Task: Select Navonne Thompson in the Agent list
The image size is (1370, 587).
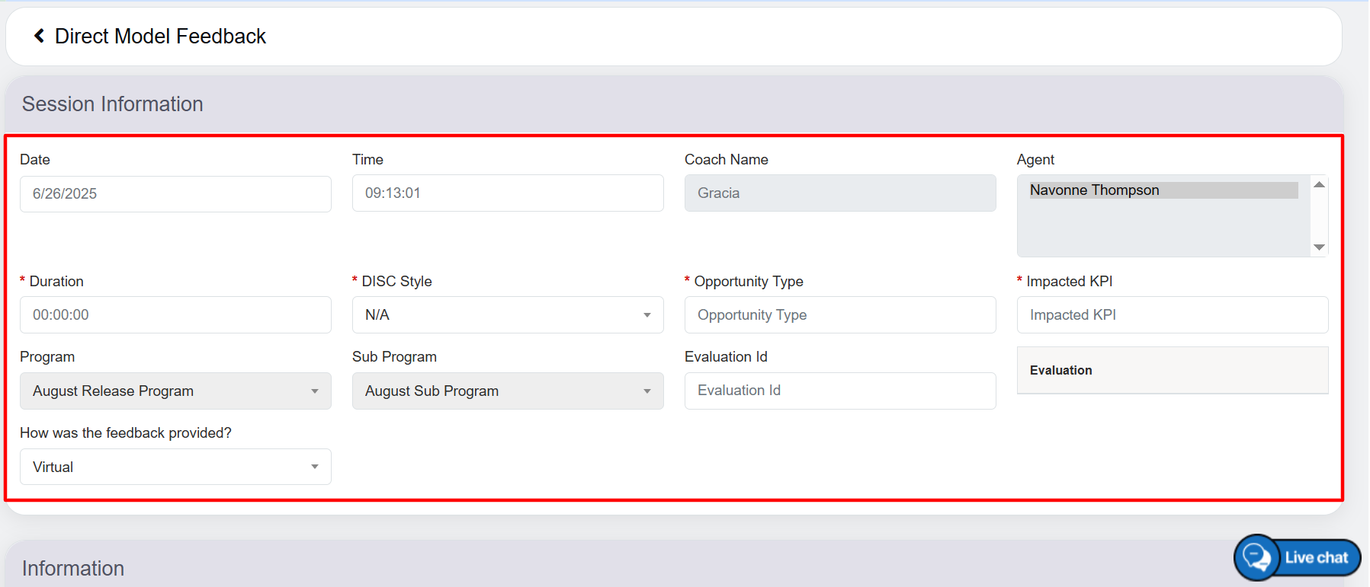Action: click(1163, 190)
